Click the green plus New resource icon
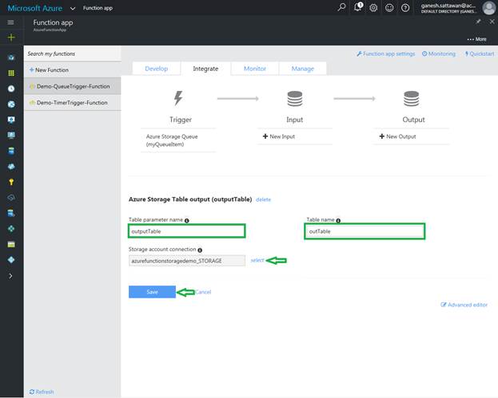498x398 pixels. tap(11, 37)
